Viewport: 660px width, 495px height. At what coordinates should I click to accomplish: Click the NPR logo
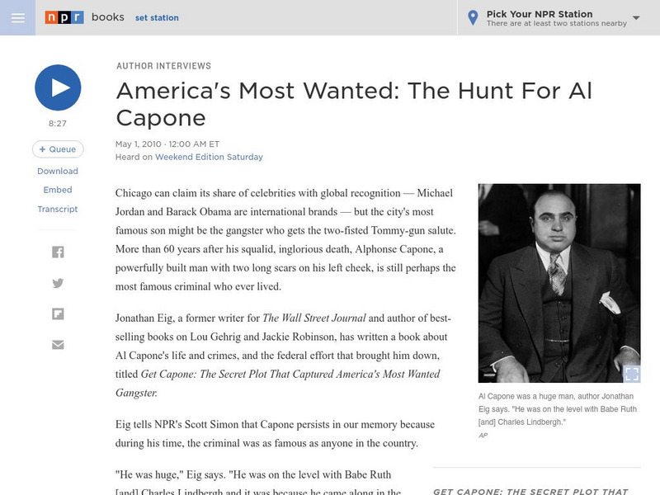[x=64, y=17]
